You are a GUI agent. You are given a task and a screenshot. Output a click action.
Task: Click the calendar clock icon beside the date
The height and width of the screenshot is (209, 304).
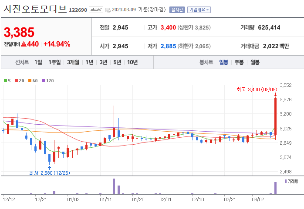[x=108, y=10]
